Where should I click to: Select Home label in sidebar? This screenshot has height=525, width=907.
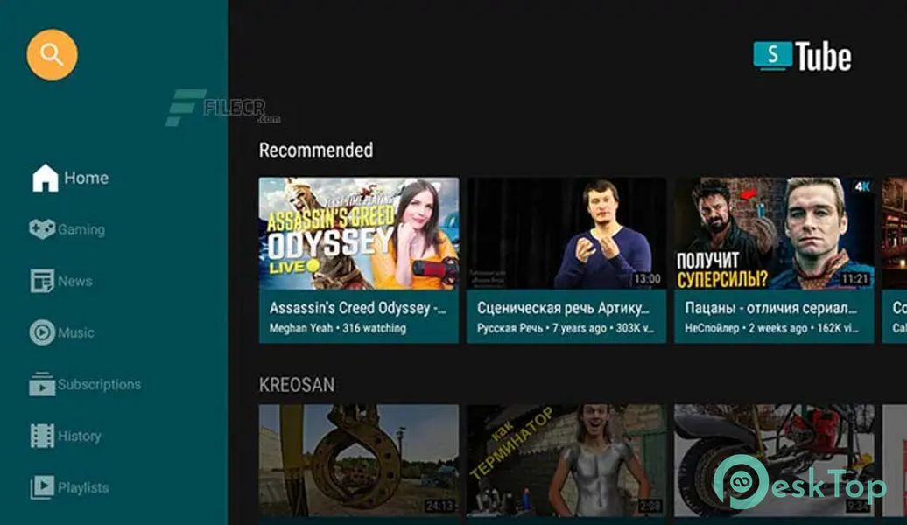pos(86,178)
